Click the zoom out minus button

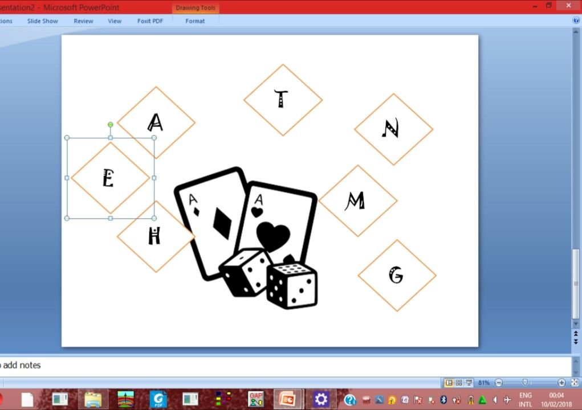coord(499,383)
